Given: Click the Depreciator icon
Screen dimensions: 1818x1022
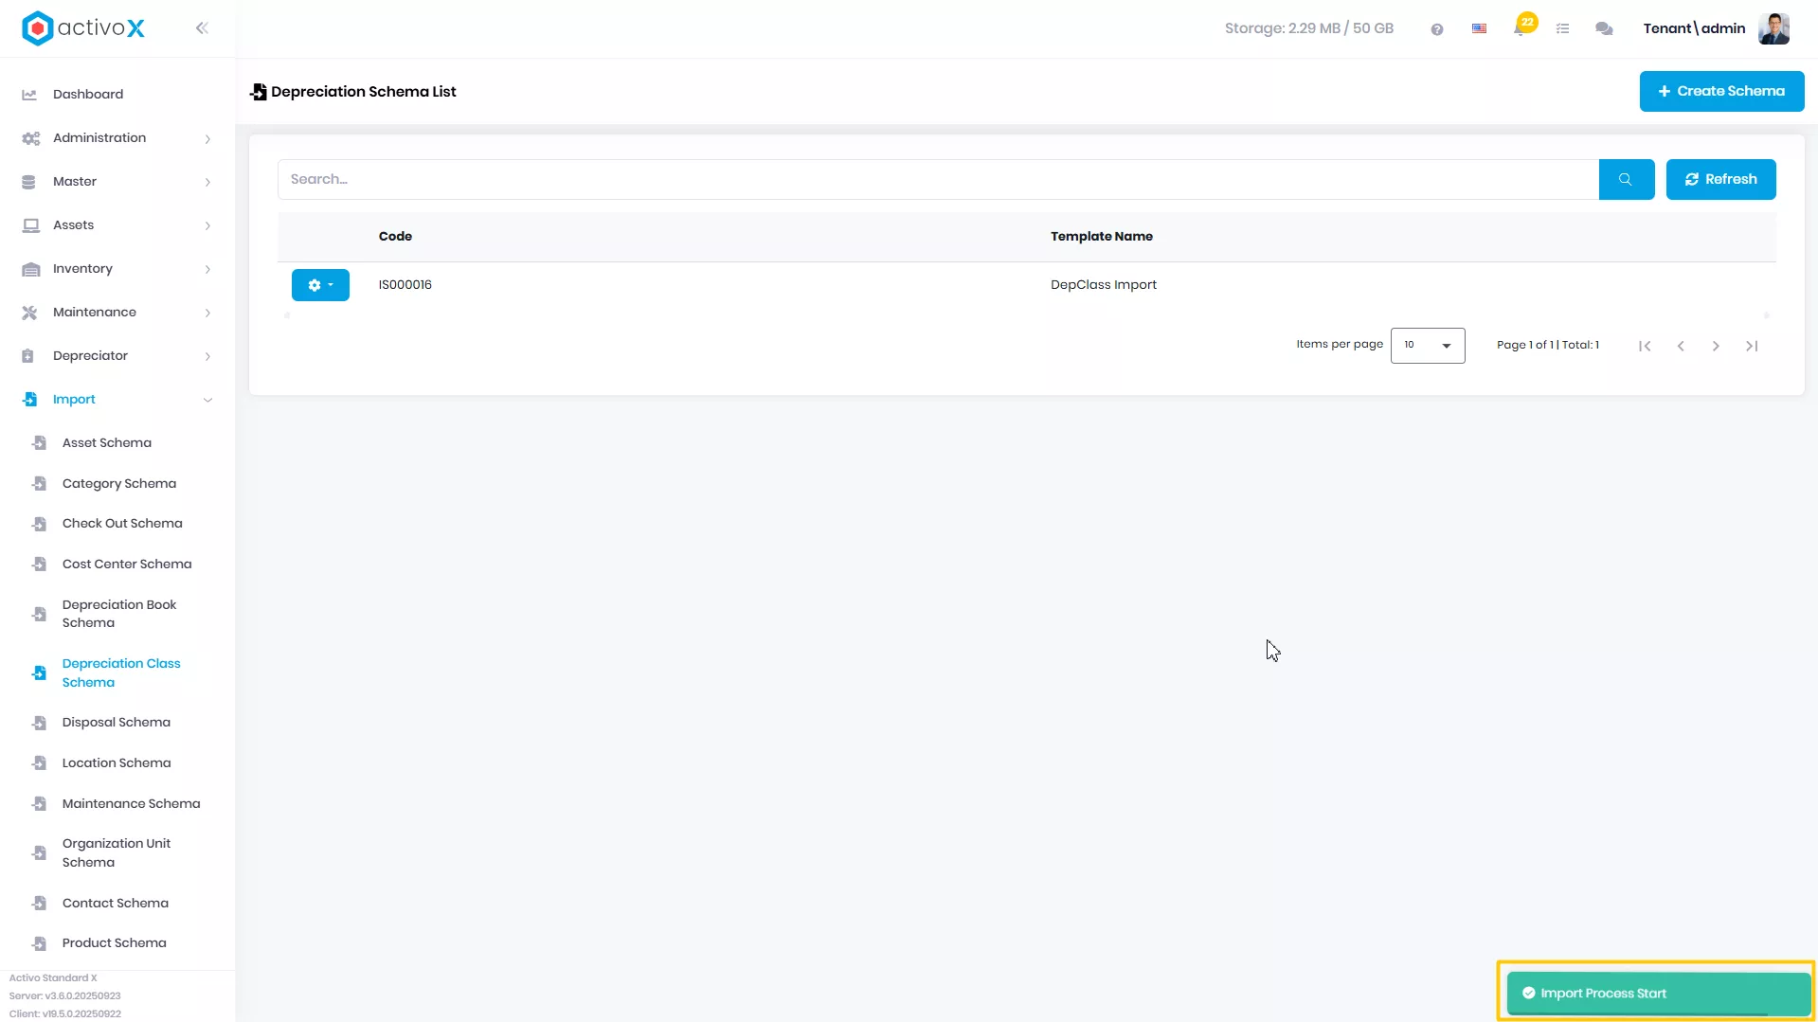Looking at the screenshot, I should pos(27,356).
